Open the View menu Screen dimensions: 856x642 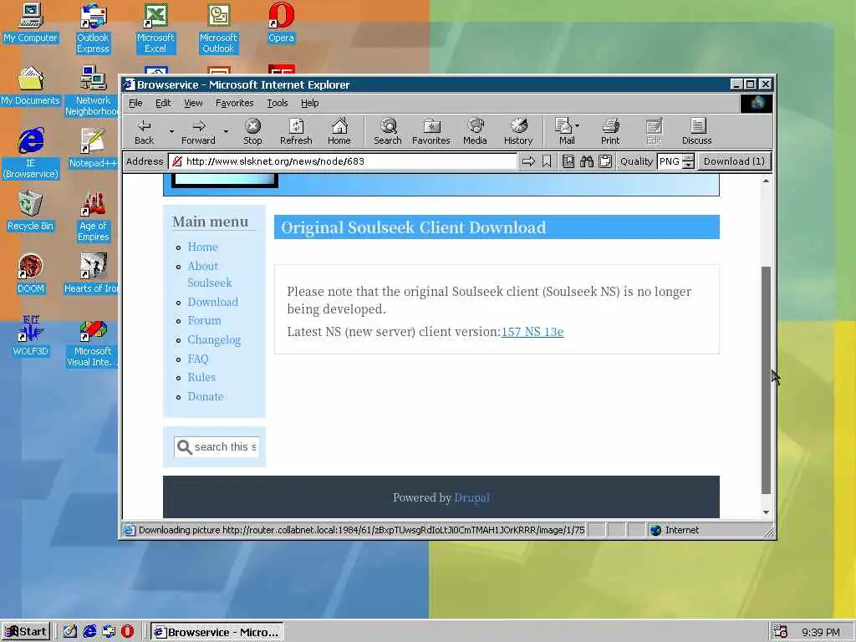(193, 103)
